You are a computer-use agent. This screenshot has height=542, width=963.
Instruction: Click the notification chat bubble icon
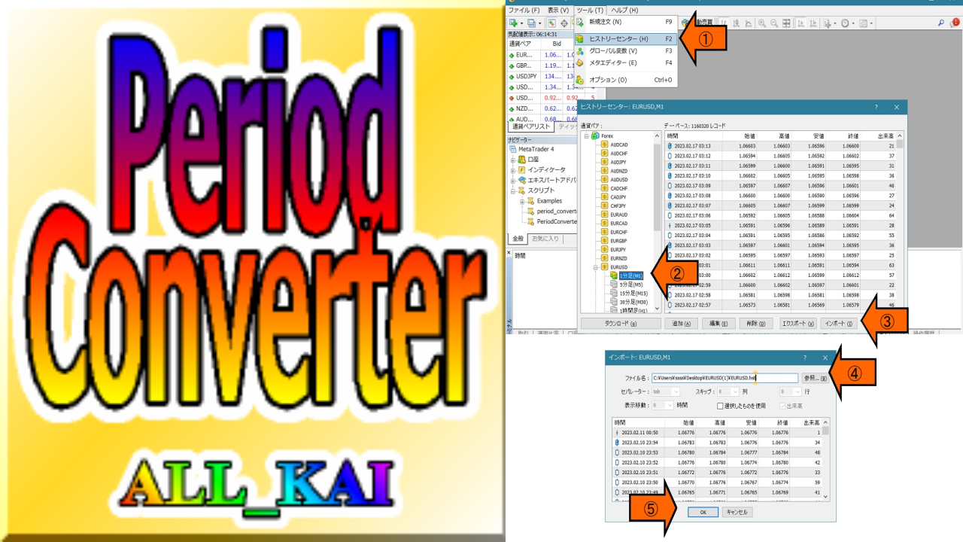(953, 23)
